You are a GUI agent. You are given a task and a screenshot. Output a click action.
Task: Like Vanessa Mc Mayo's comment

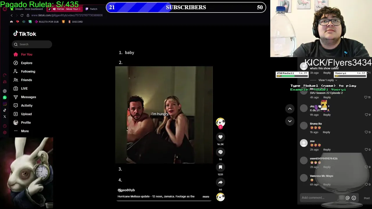click(366, 184)
